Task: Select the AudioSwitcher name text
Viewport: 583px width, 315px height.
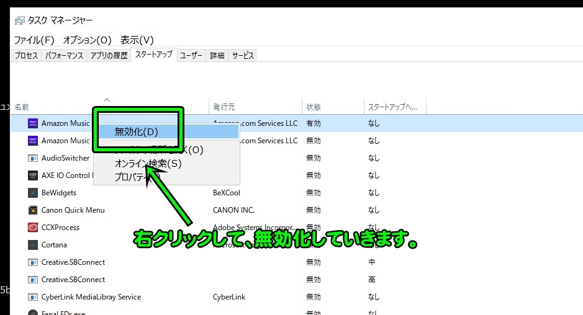Action: click(65, 158)
